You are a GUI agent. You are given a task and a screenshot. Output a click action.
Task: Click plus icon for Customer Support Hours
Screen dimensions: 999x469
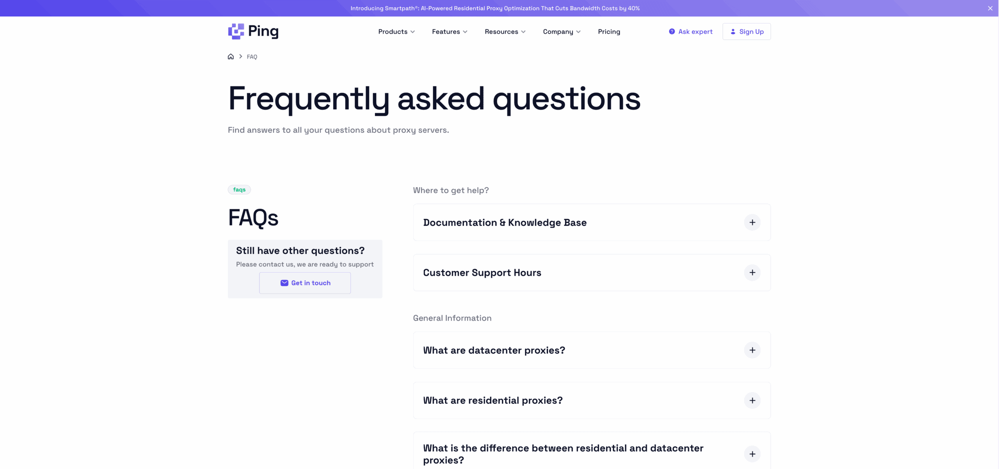pos(752,273)
